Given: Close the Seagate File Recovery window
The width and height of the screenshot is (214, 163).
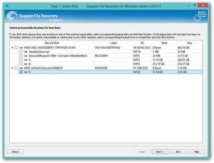Looking at the screenshot, I should pos(203,5).
